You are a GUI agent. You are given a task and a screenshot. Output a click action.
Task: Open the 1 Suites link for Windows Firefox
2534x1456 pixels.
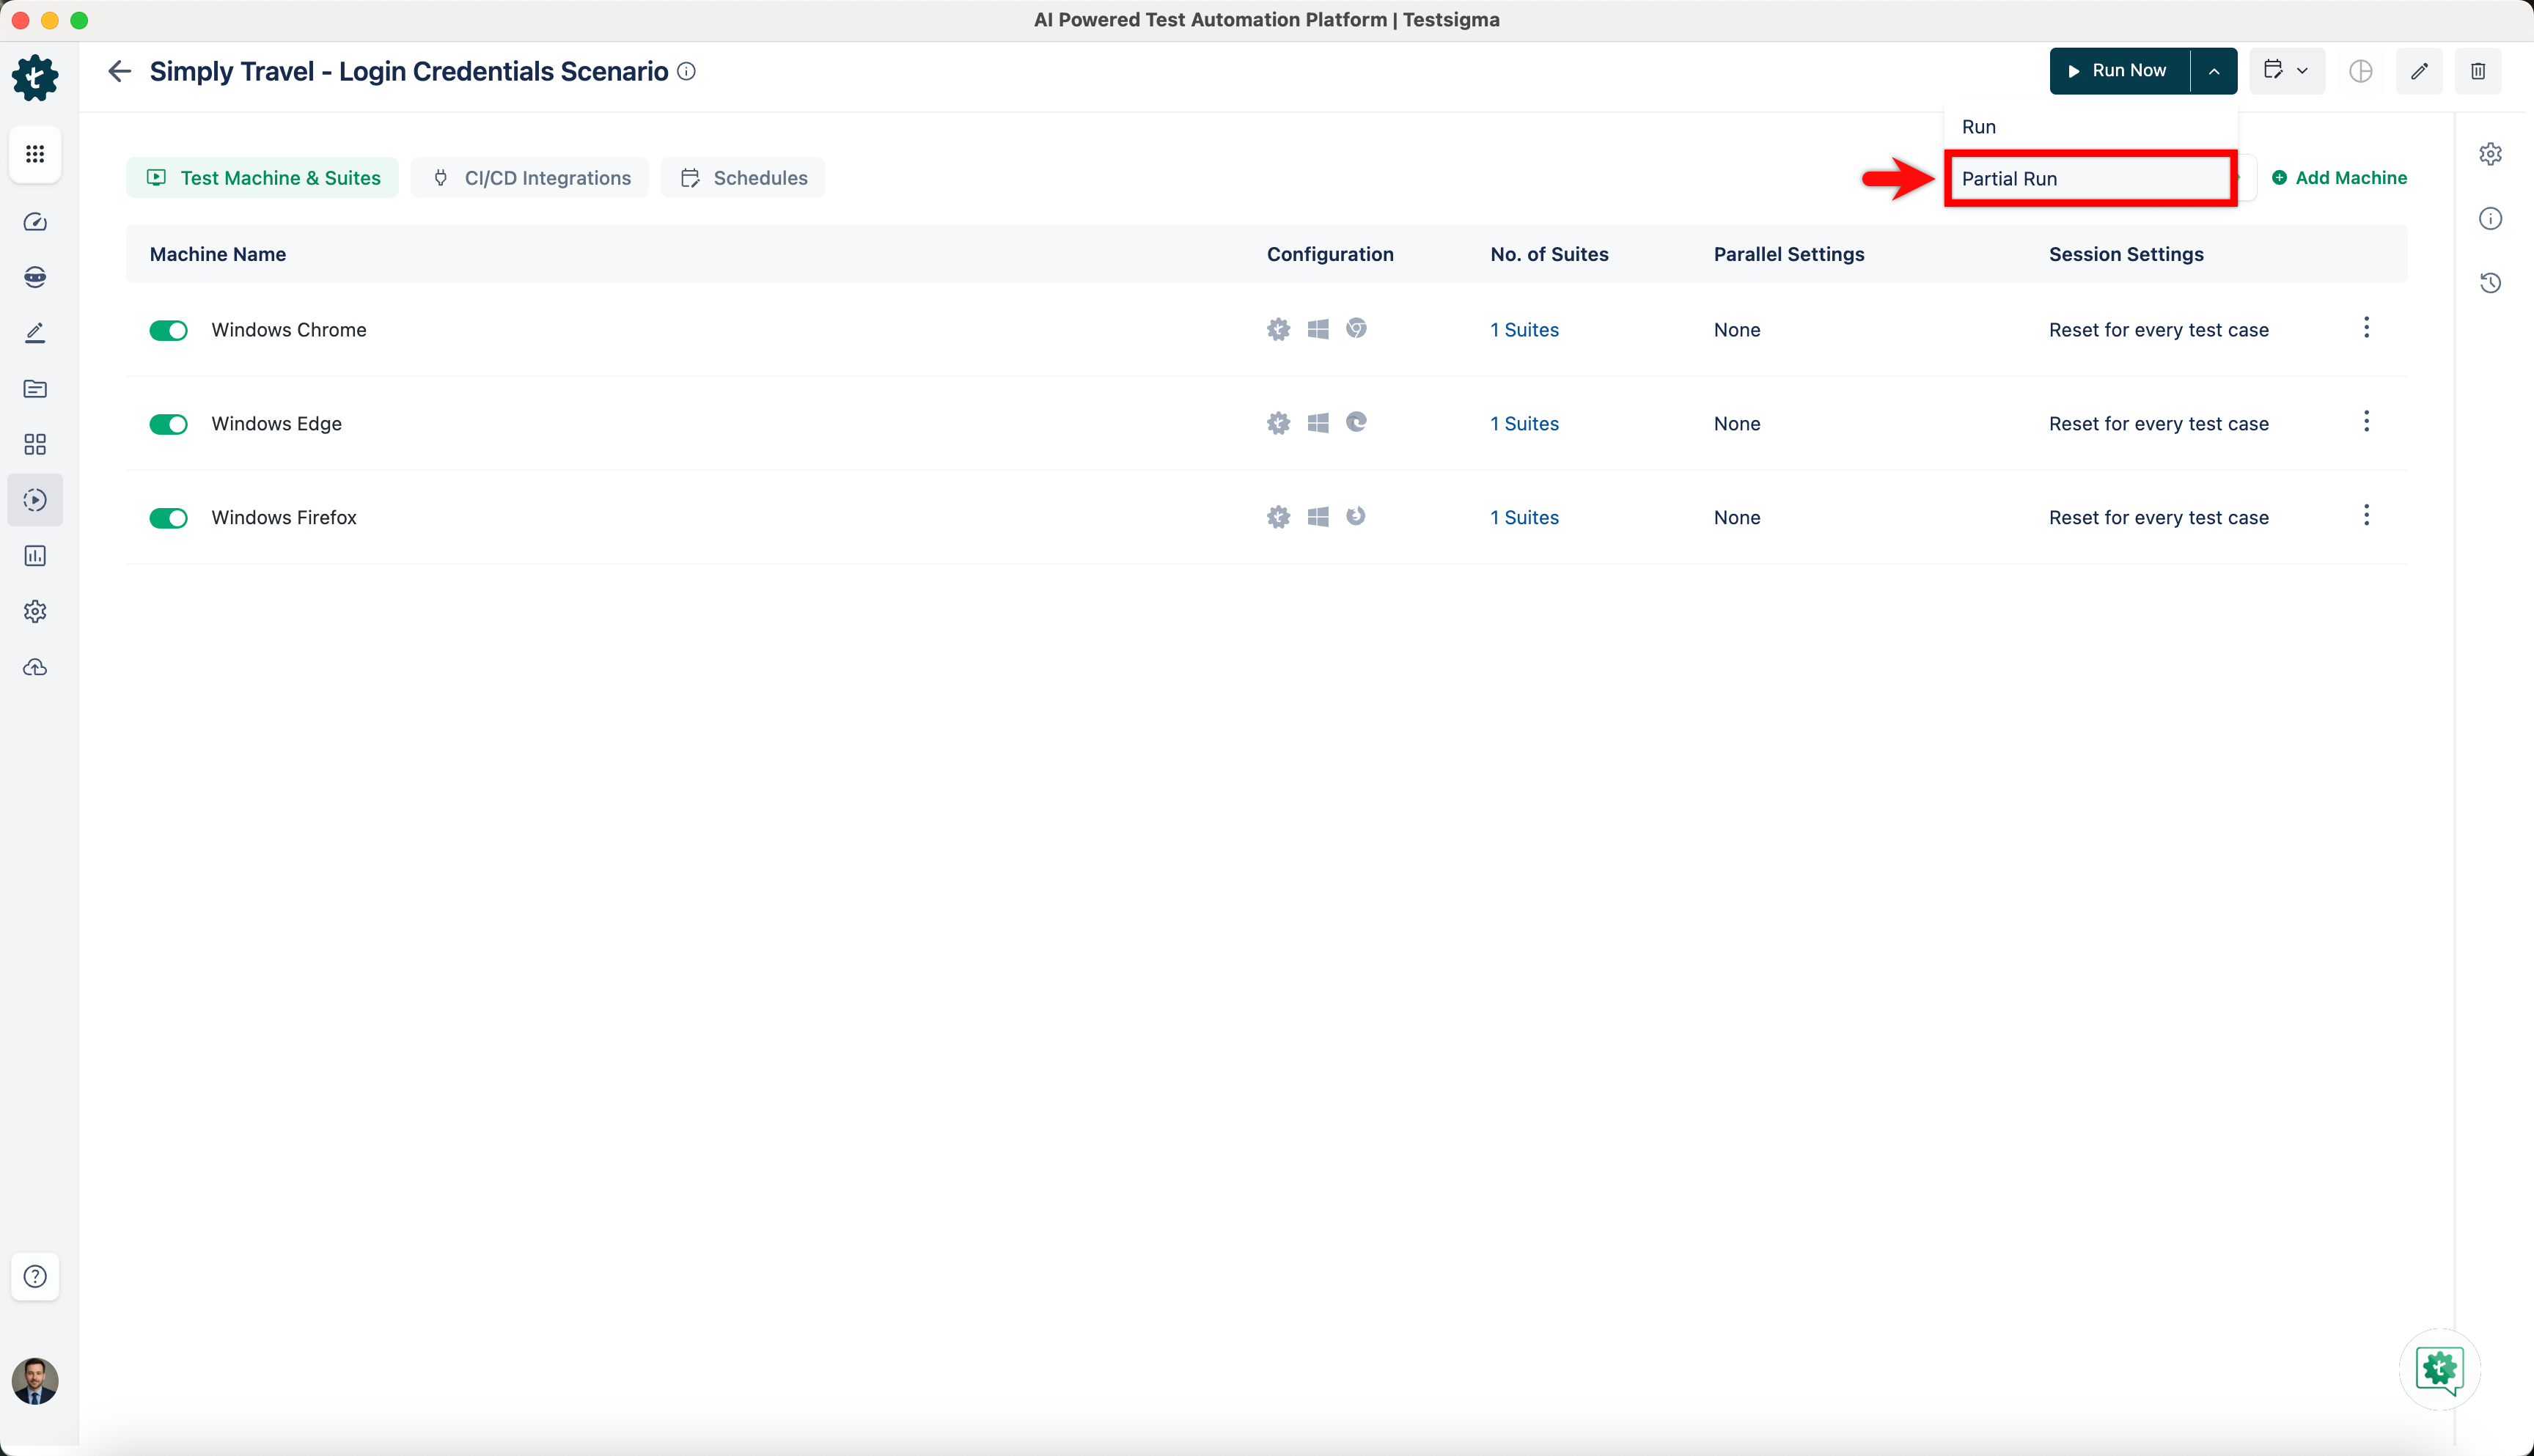(x=1524, y=518)
